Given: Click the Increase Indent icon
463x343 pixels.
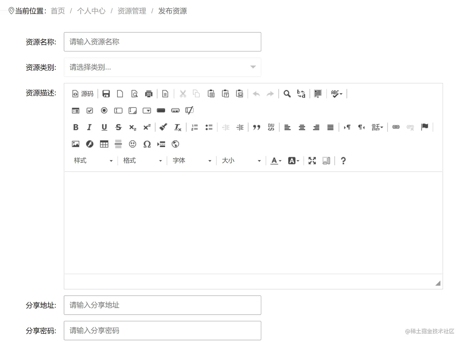Looking at the screenshot, I should [x=240, y=127].
